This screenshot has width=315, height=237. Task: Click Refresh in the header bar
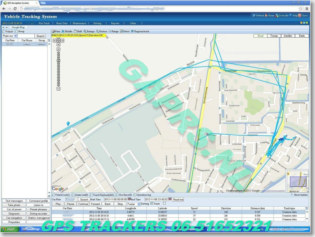click(258, 15)
